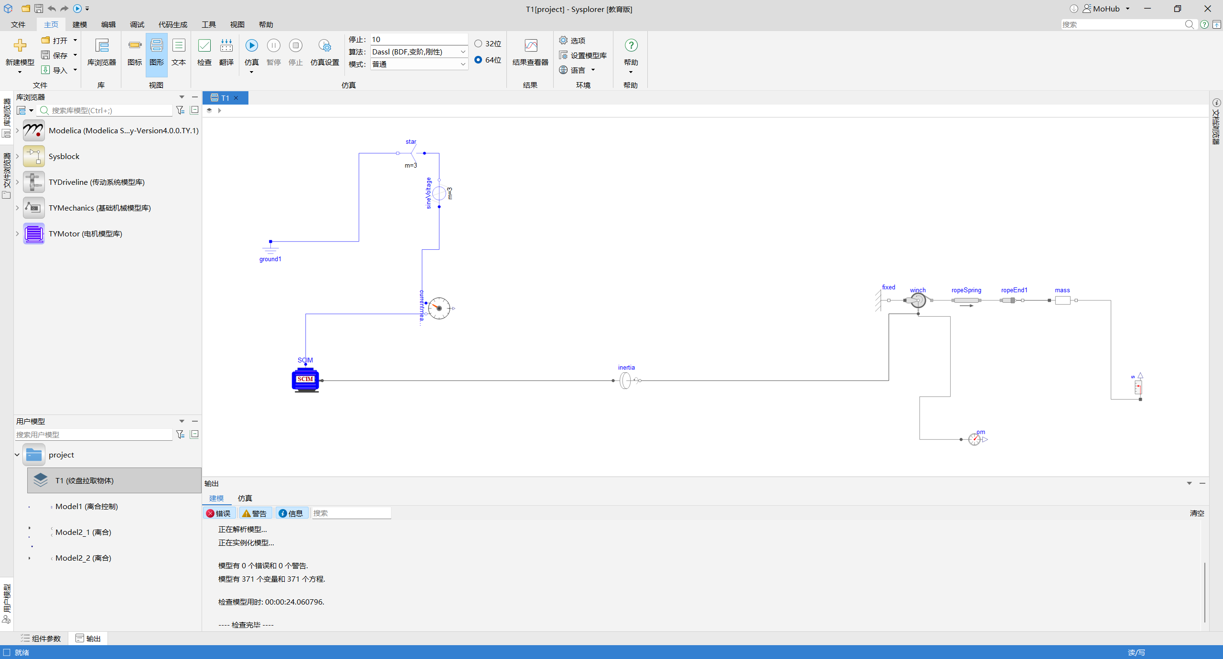Image resolution: width=1223 pixels, height=659 pixels.
Task: Select the sineVoltage source component
Action: pos(439,193)
